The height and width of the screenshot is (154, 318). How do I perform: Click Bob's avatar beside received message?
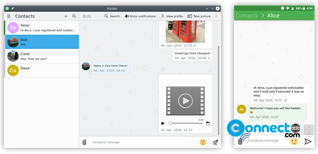point(86,66)
